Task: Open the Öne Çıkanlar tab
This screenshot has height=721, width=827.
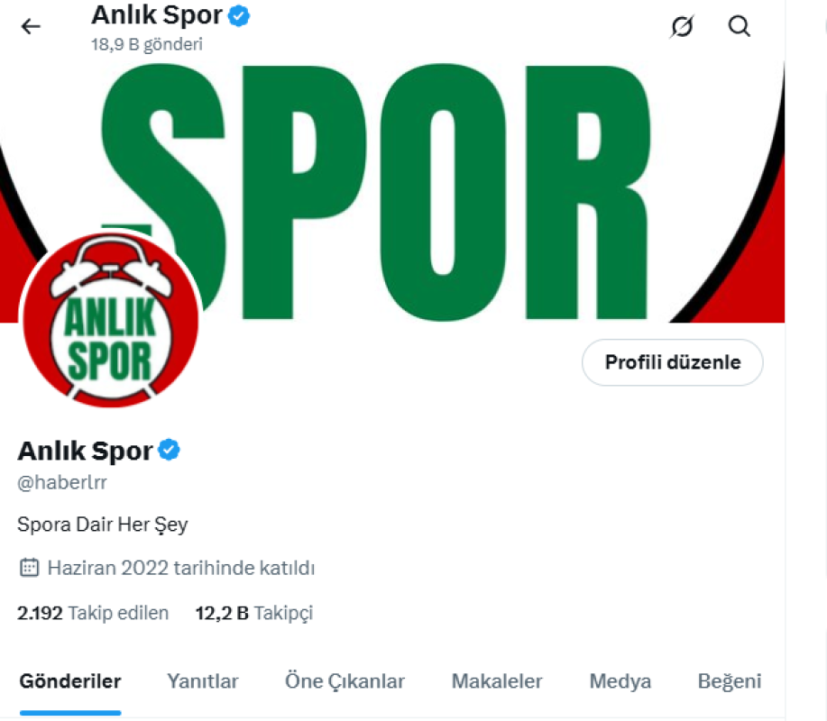Action: (345, 681)
